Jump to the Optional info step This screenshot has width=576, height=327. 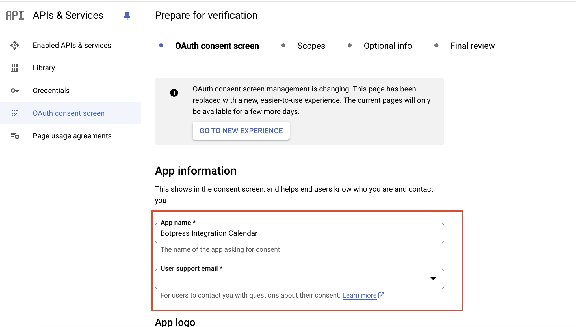pyautogui.click(x=388, y=46)
